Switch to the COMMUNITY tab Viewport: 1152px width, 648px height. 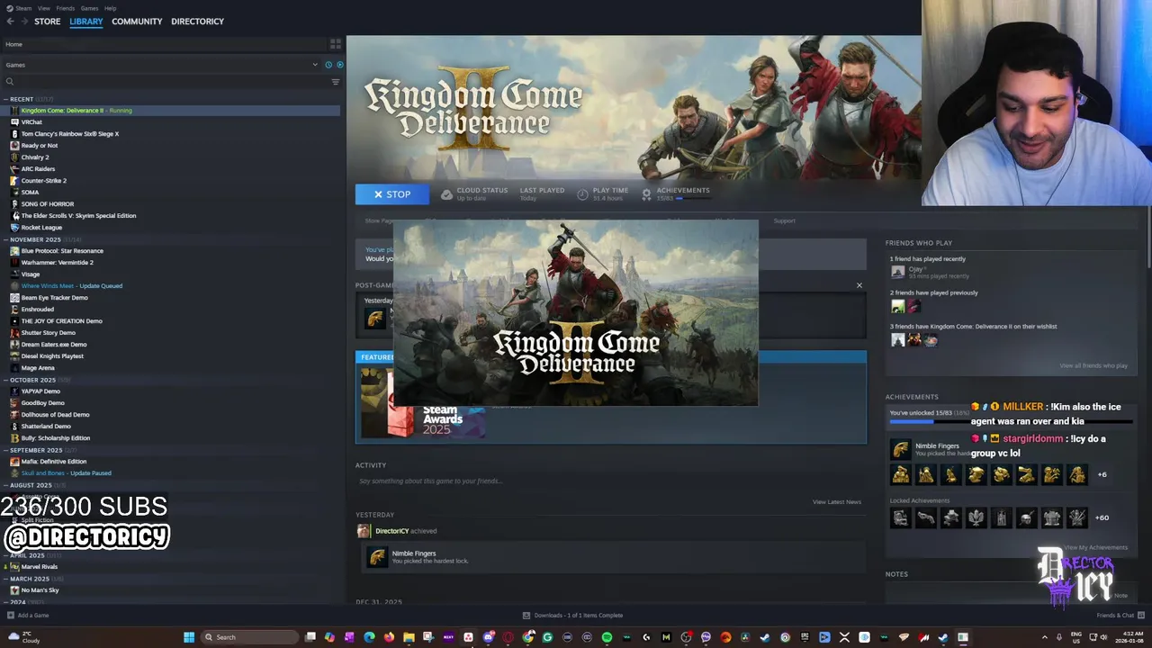(x=137, y=22)
